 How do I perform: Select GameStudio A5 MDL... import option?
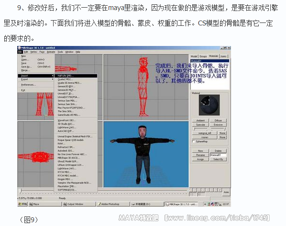point(76,115)
